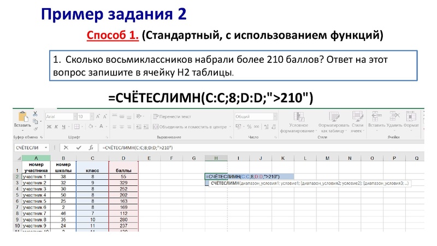Toggle bold Ж formatting
Viewport: 437px width, 246px height.
click(49, 127)
